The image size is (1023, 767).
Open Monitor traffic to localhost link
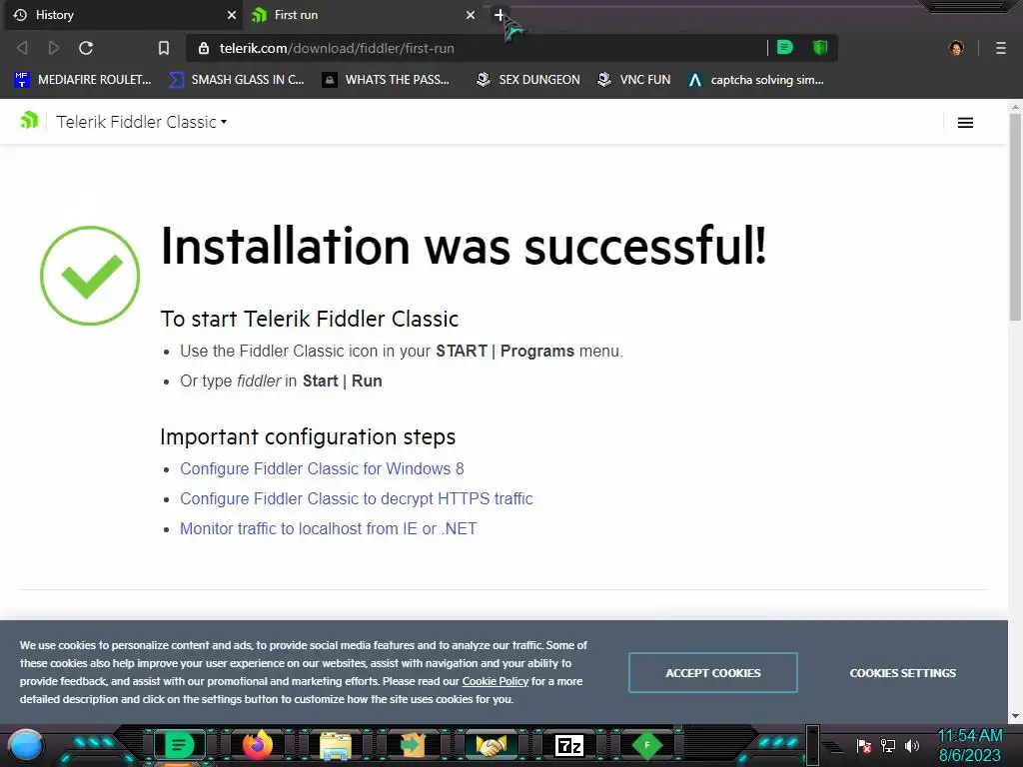click(328, 529)
